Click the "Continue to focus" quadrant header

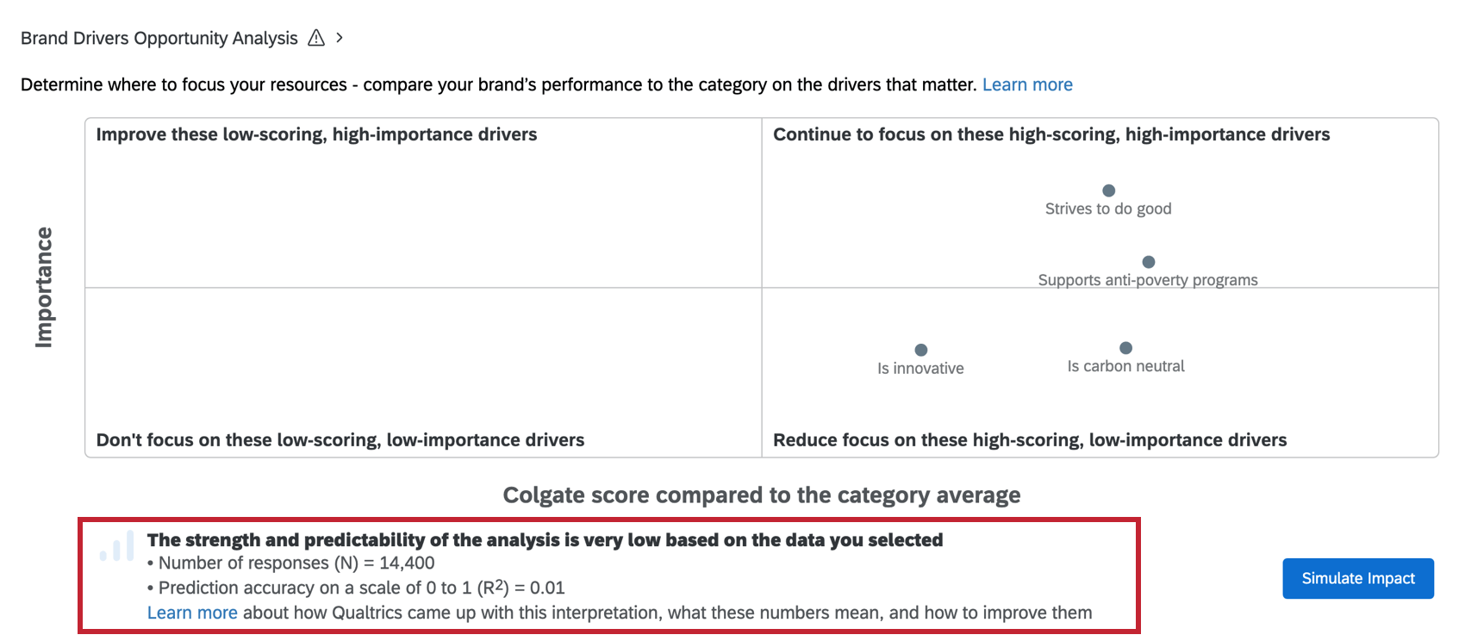[1051, 134]
